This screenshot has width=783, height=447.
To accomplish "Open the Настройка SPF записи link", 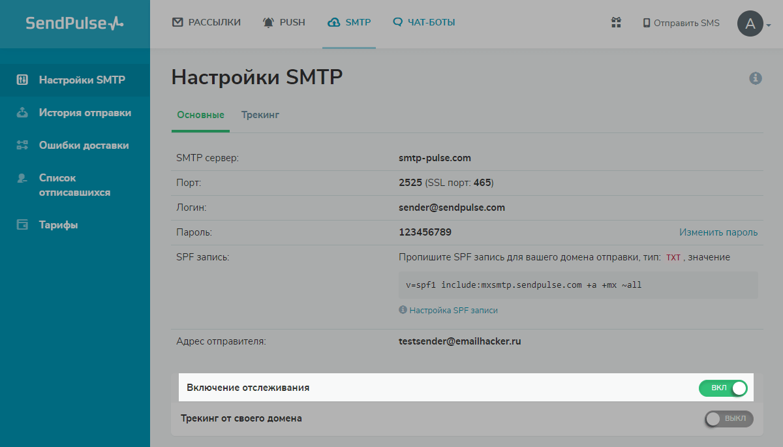I will pyautogui.click(x=453, y=310).
